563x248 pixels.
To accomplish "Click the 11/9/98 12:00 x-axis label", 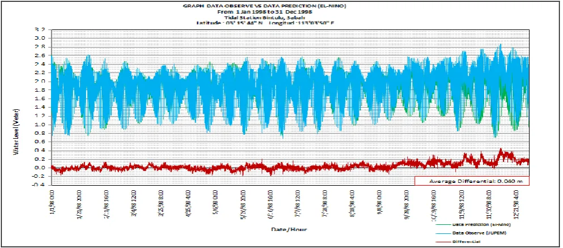I will point(462,204).
